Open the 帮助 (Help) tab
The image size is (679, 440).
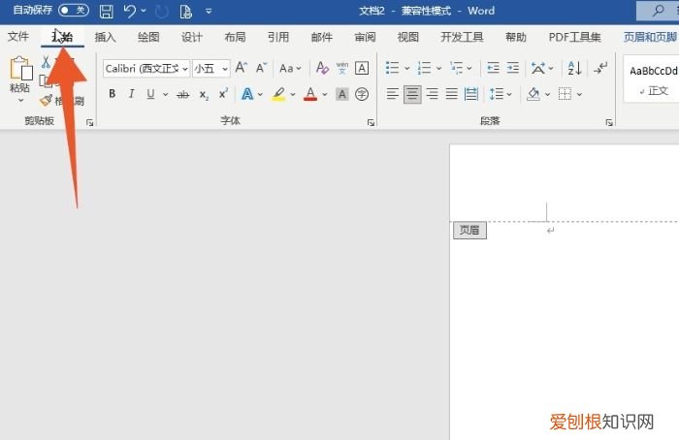516,37
